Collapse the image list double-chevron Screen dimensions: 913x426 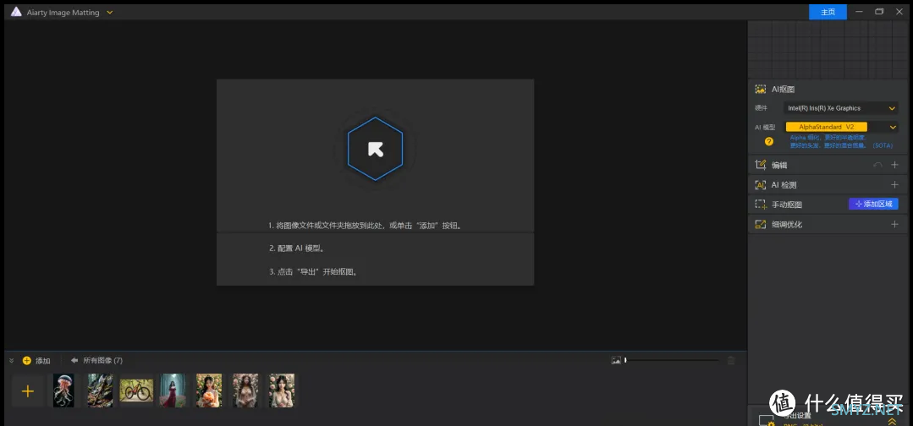(x=11, y=361)
